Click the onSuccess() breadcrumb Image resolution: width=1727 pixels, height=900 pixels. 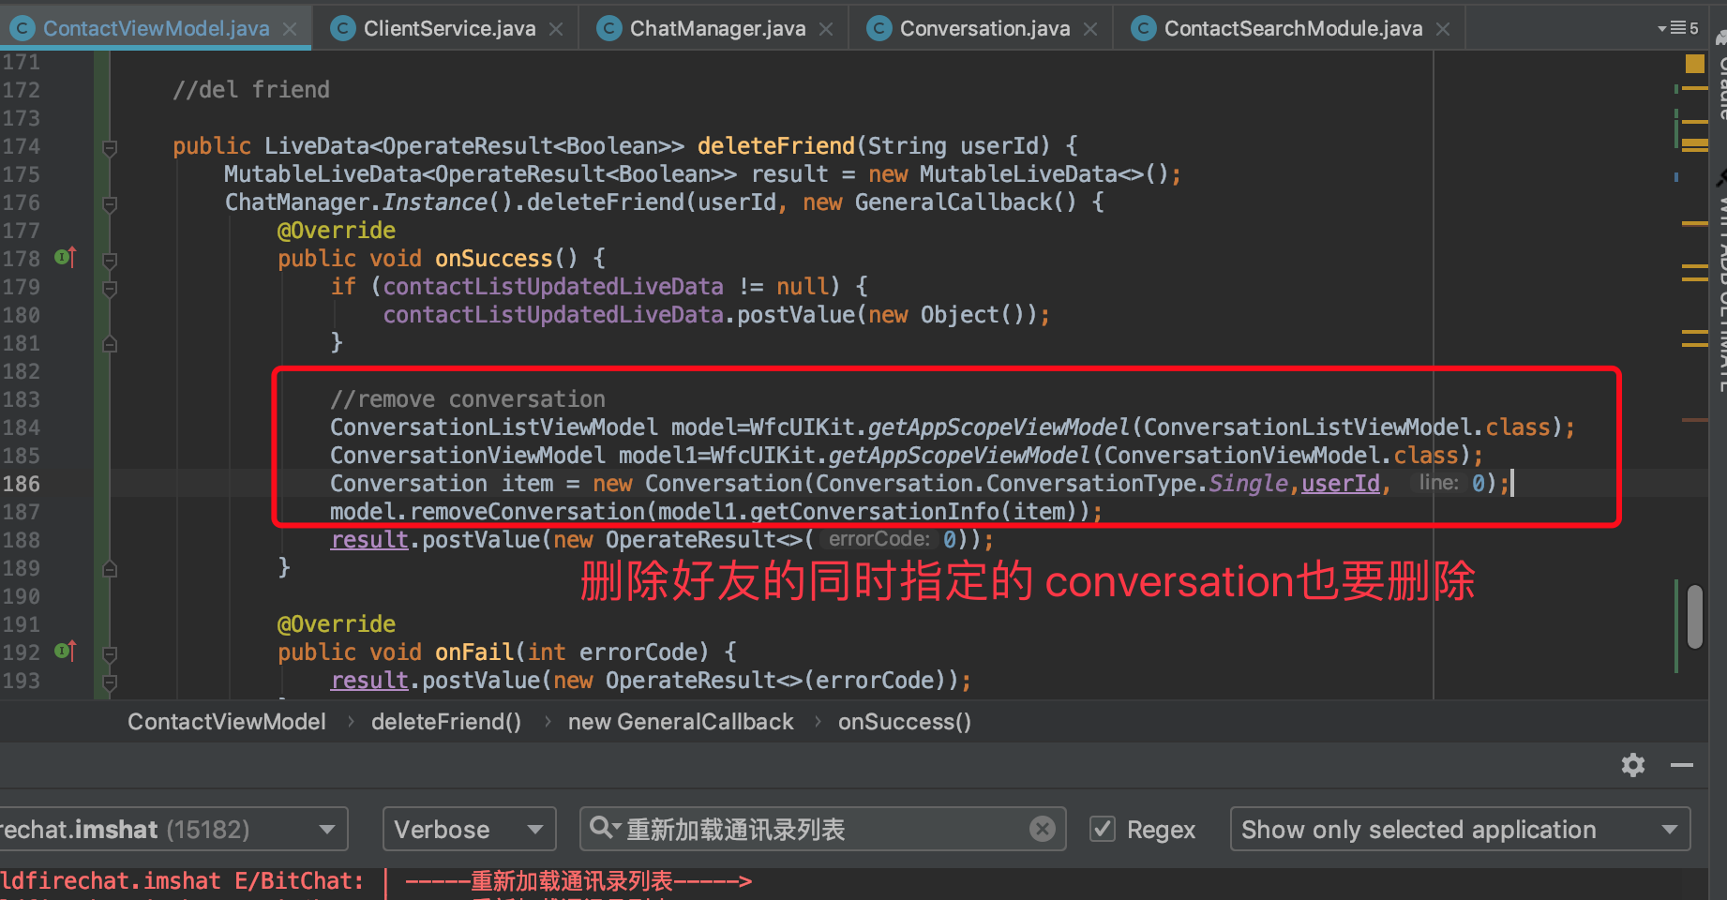903,721
